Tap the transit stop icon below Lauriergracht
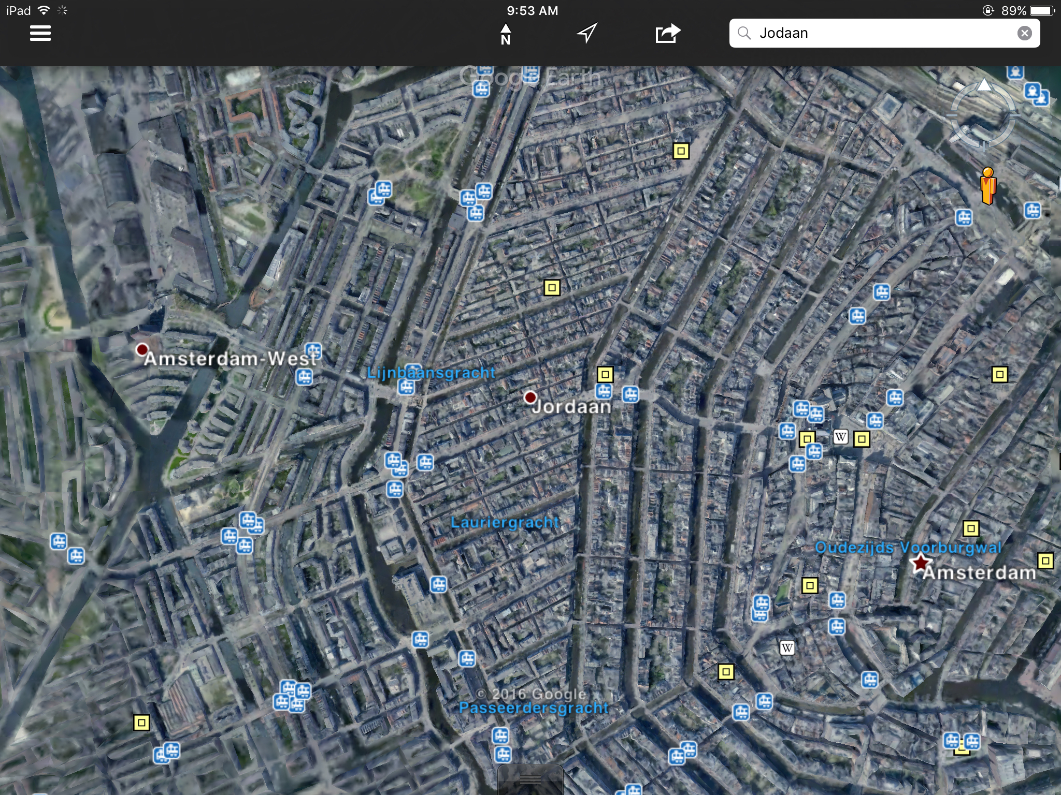This screenshot has width=1061, height=795. point(438,584)
